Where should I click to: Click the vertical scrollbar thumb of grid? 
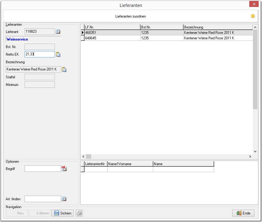(255, 69)
